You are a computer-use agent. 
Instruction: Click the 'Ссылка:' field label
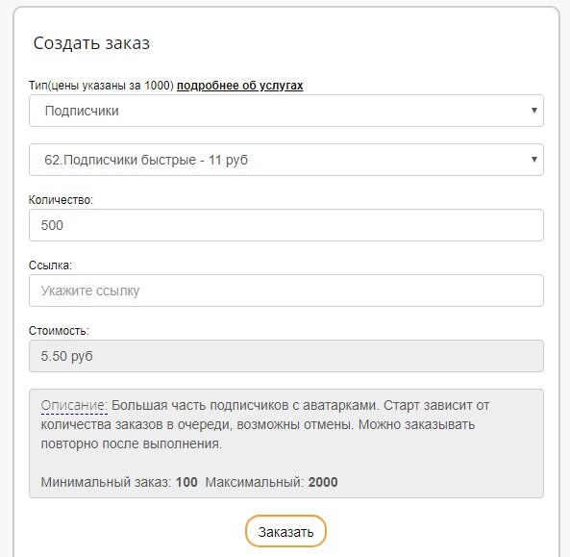point(50,266)
